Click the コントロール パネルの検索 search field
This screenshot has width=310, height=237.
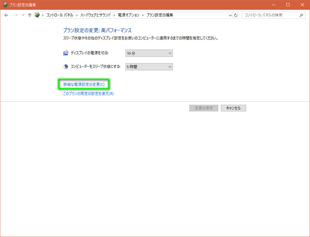point(270,15)
